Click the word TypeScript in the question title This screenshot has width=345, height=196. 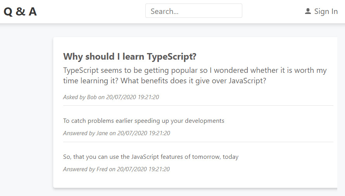[x=171, y=57]
